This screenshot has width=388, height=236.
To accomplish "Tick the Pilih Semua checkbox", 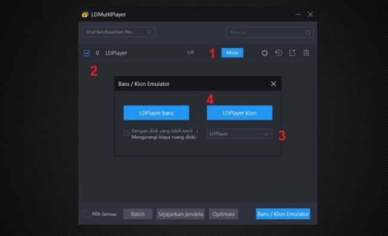I will pos(86,214).
